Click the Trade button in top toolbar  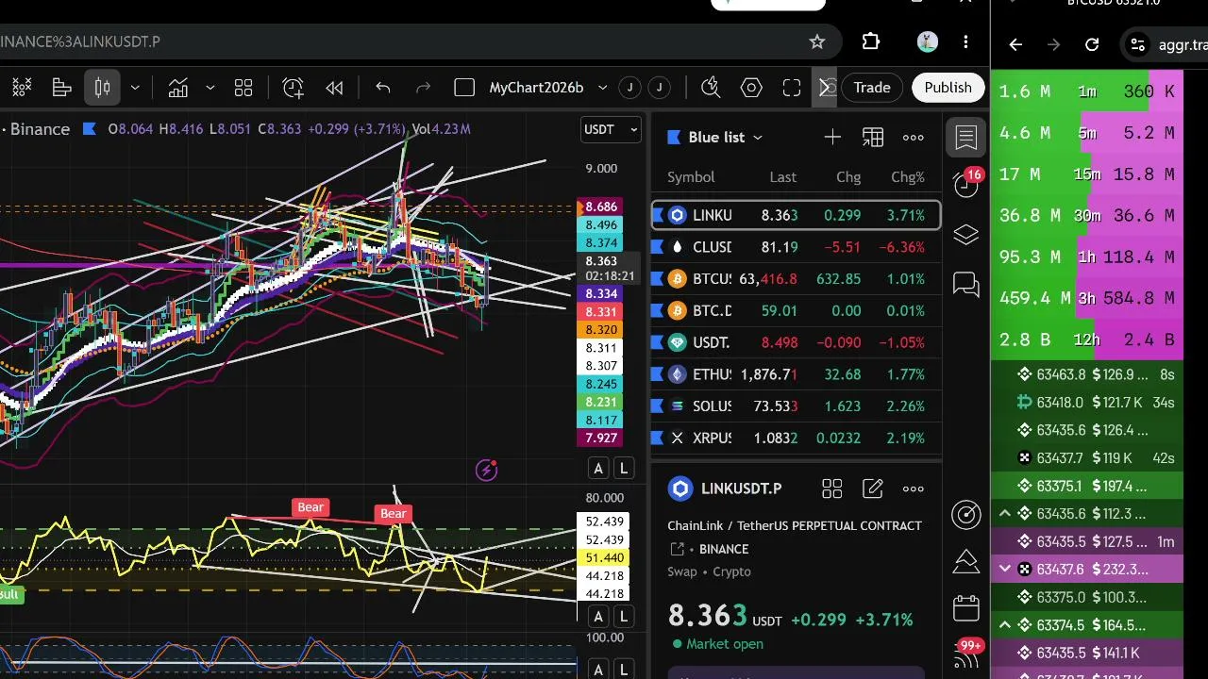872,88
